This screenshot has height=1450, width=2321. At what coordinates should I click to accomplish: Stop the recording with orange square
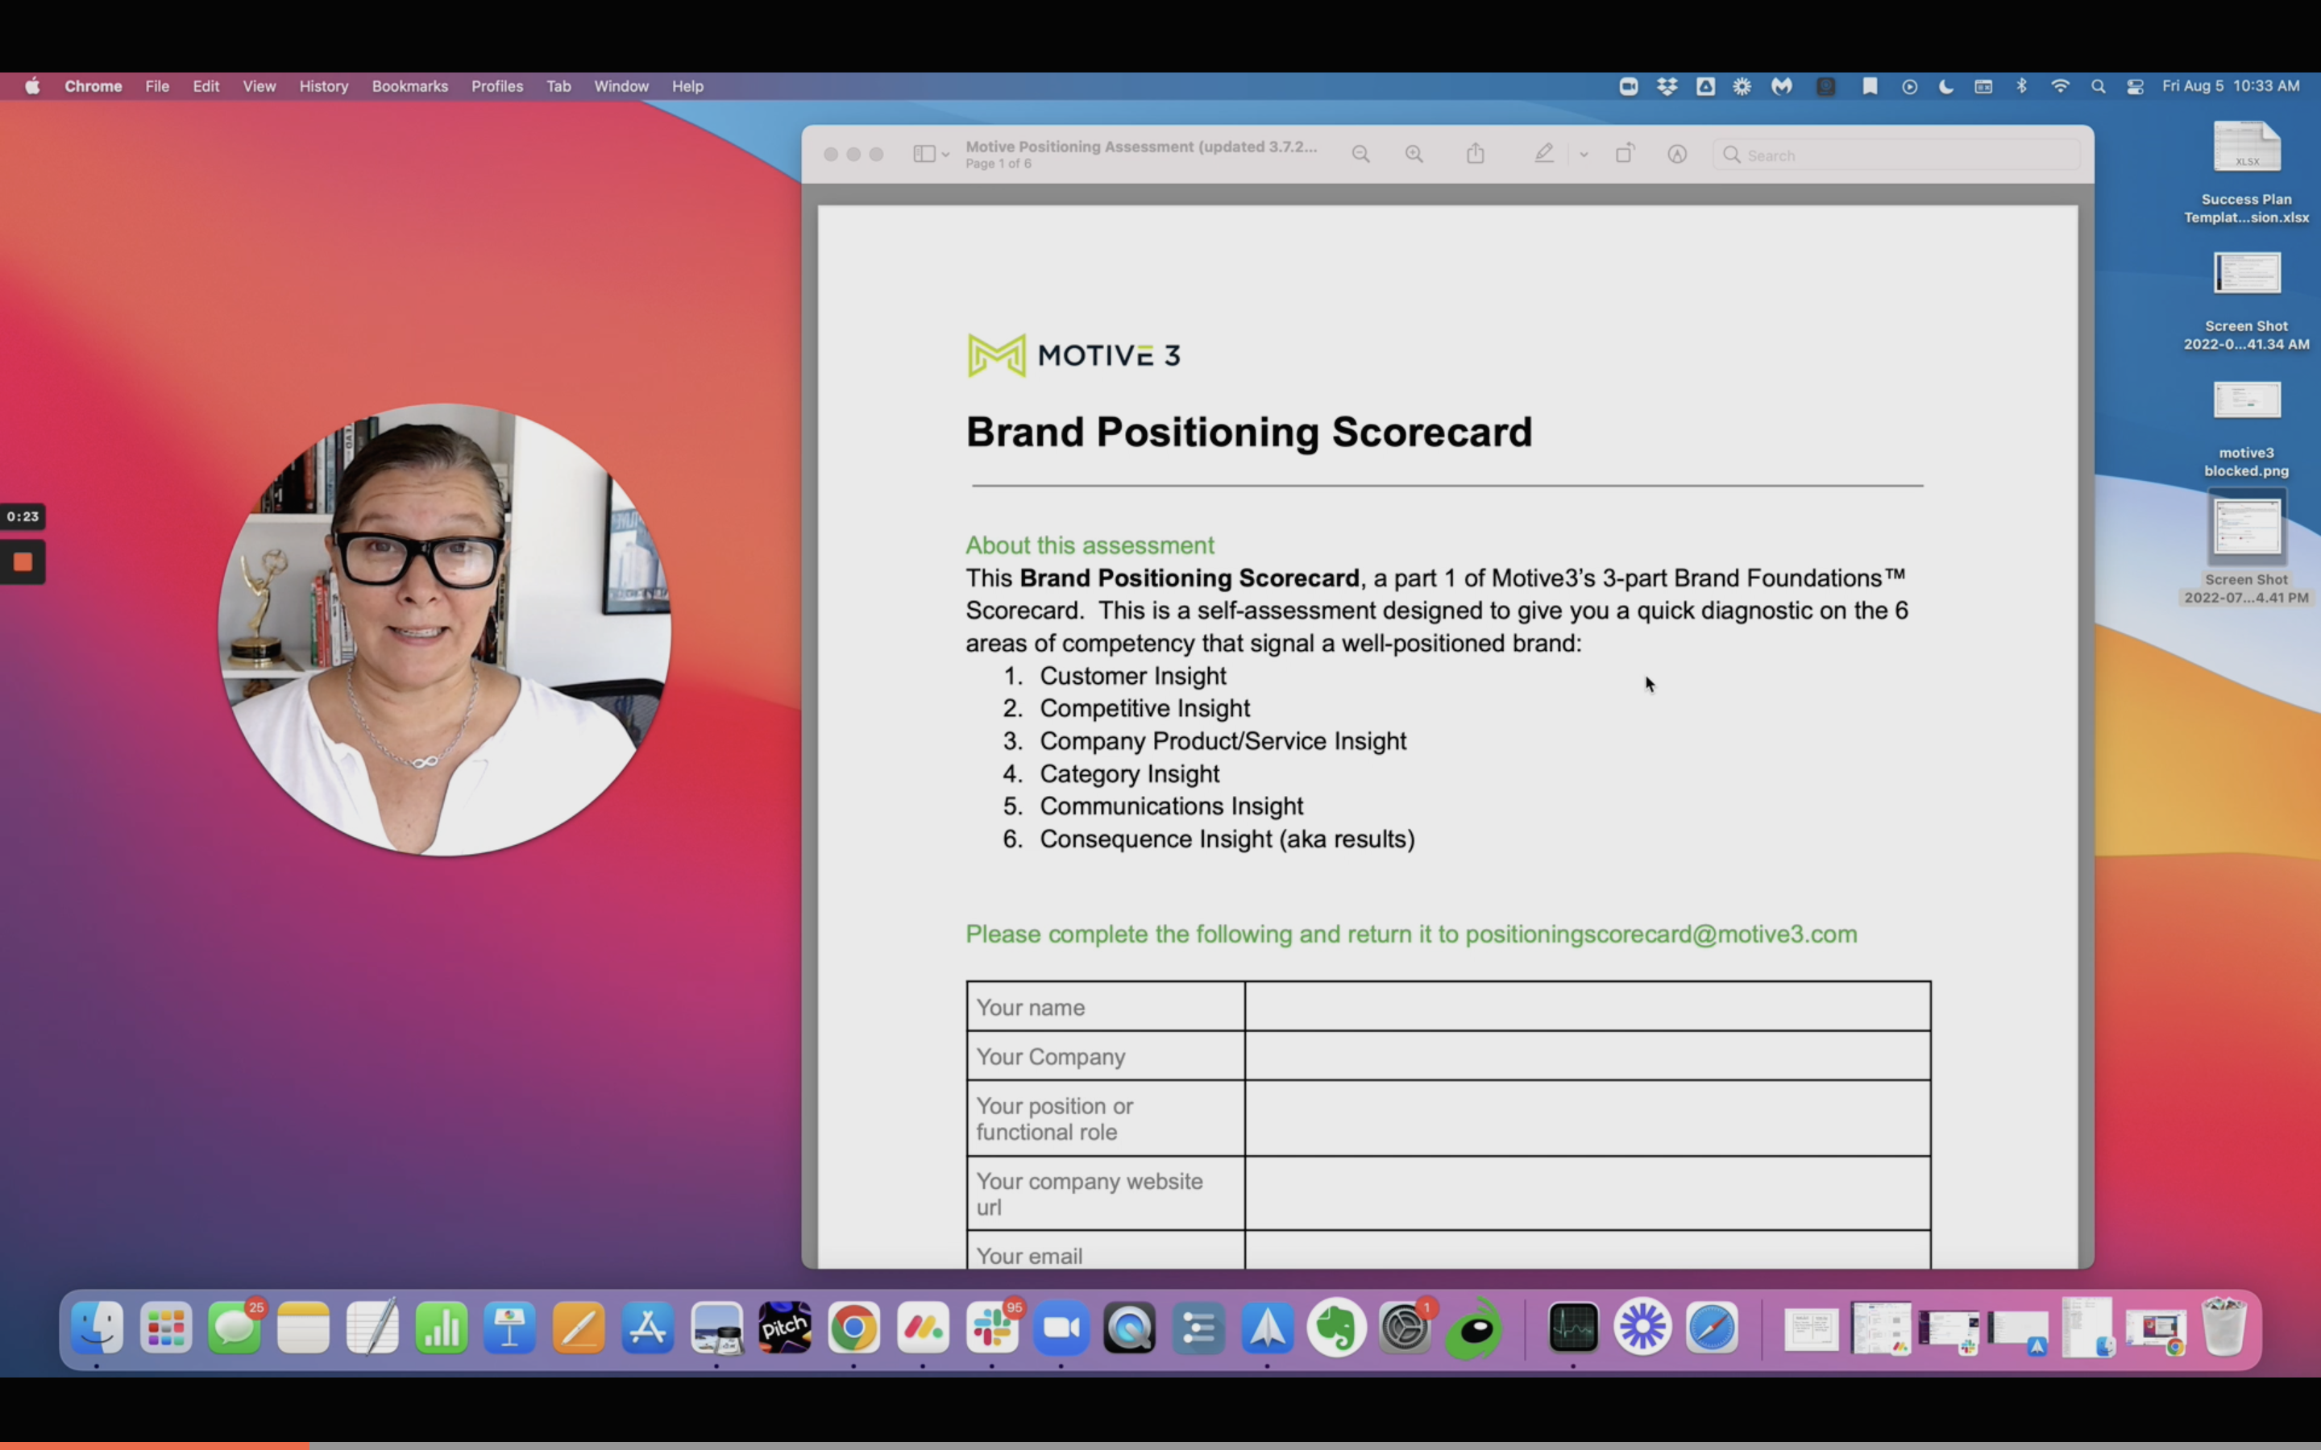pyautogui.click(x=23, y=562)
